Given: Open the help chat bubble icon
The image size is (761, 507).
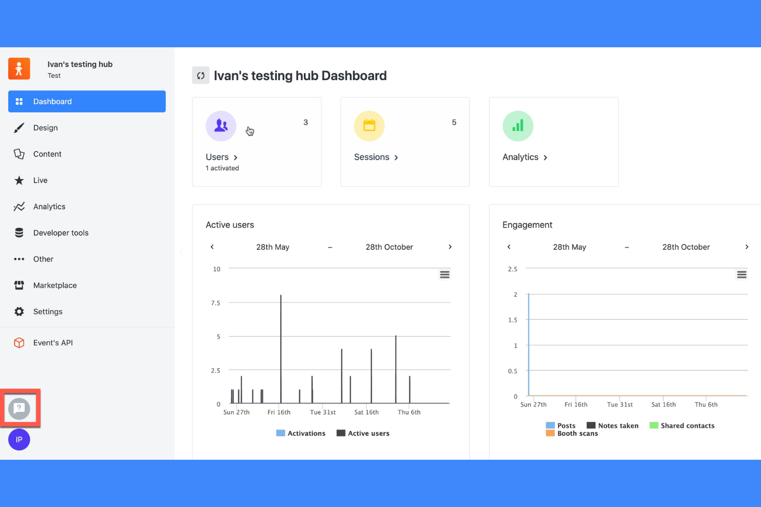Looking at the screenshot, I should [19, 409].
